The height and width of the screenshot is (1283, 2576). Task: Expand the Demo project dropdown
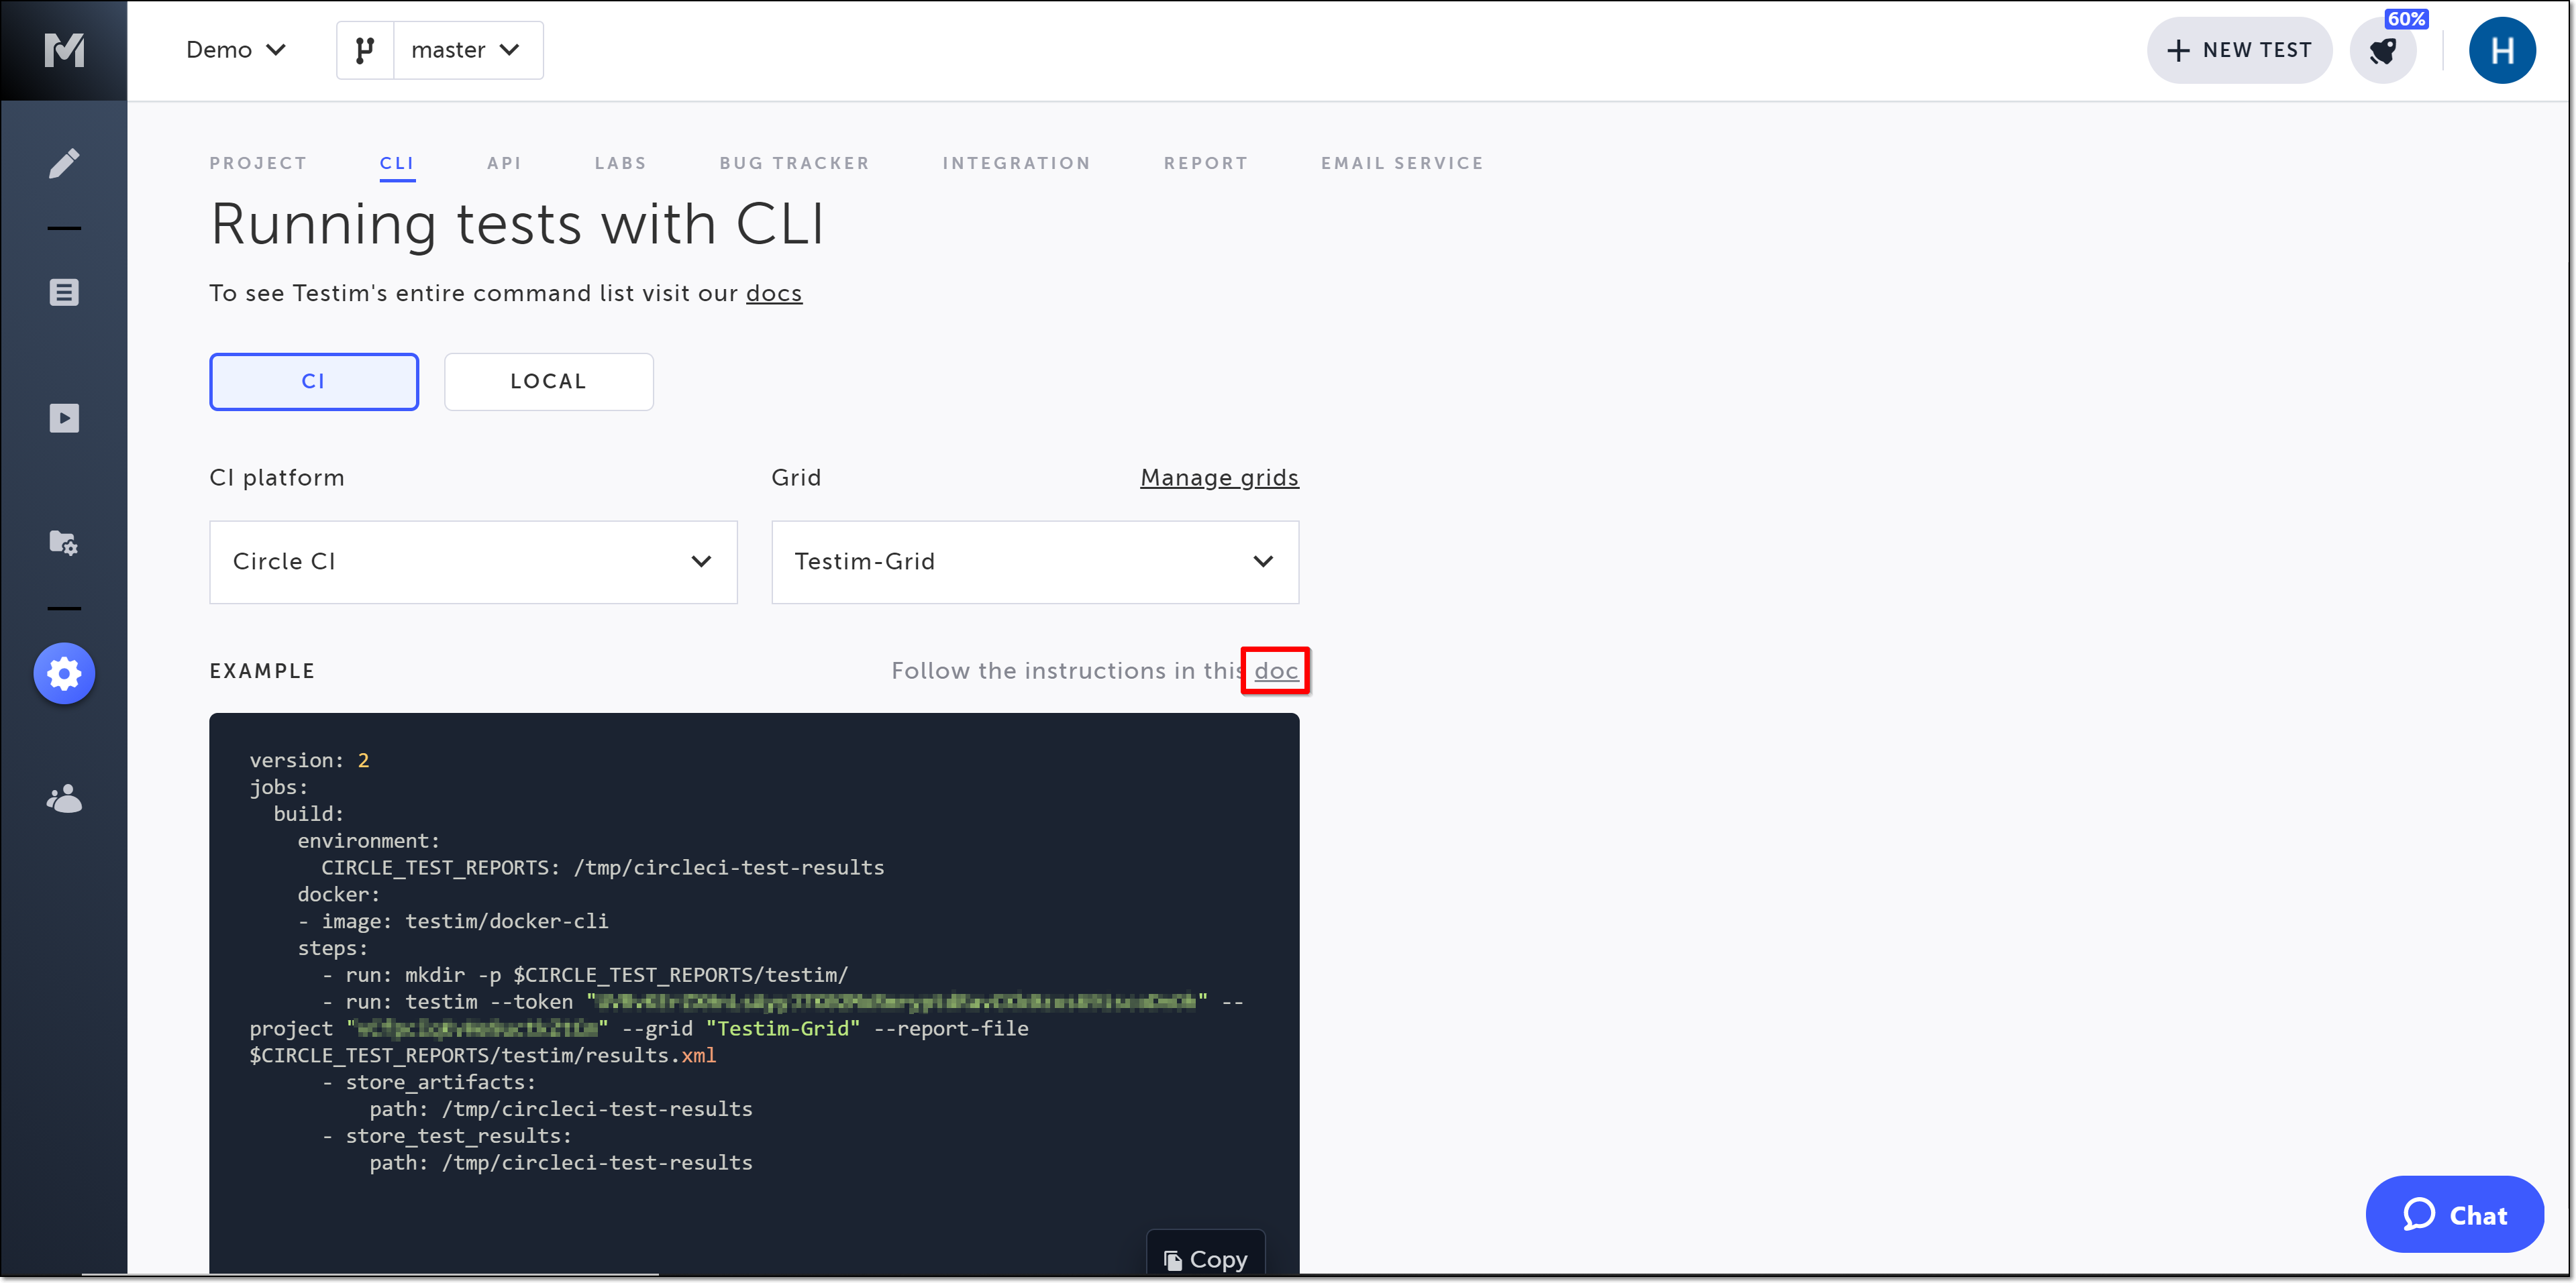[x=236, y=50]
